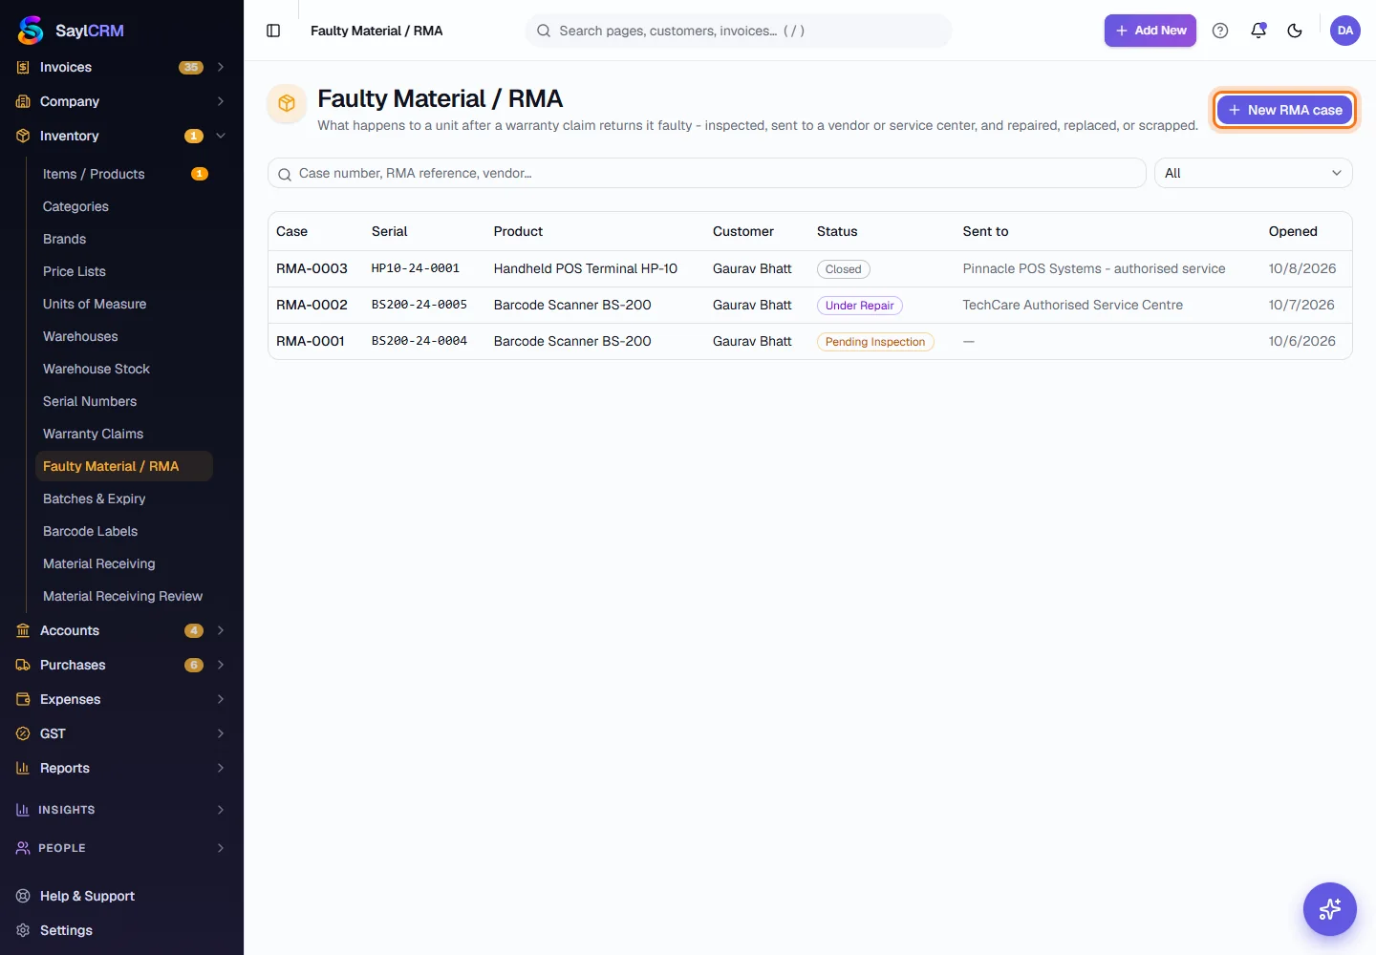
Task: Click the Inventory box icon
Action: (23, 136)
